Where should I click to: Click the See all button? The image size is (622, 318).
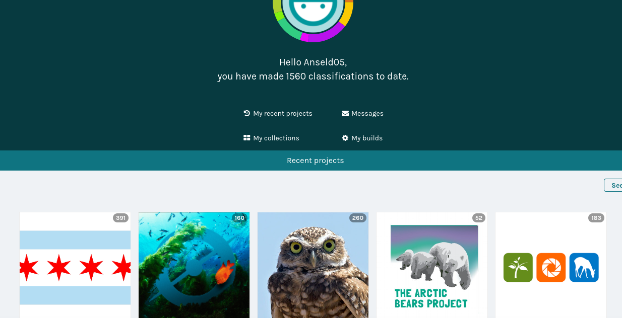613,185
